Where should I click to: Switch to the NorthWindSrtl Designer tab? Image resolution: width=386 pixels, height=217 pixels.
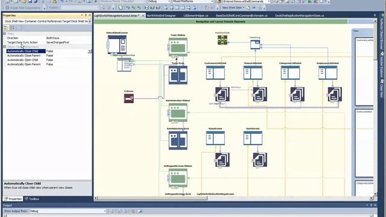point(161,16)
